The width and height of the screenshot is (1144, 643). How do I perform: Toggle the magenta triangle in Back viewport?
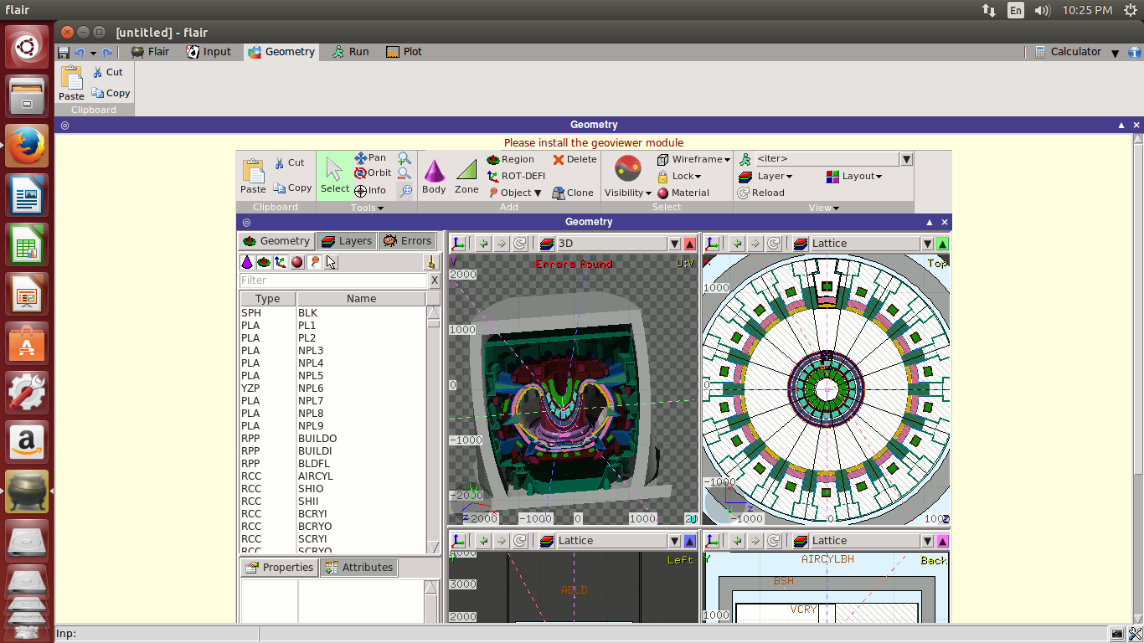click(x=943, y=541)
